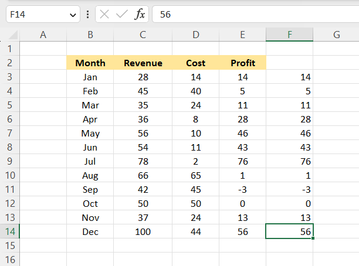Click the fill handle of cell F14
Screen dimensions: 359x266
313,238
